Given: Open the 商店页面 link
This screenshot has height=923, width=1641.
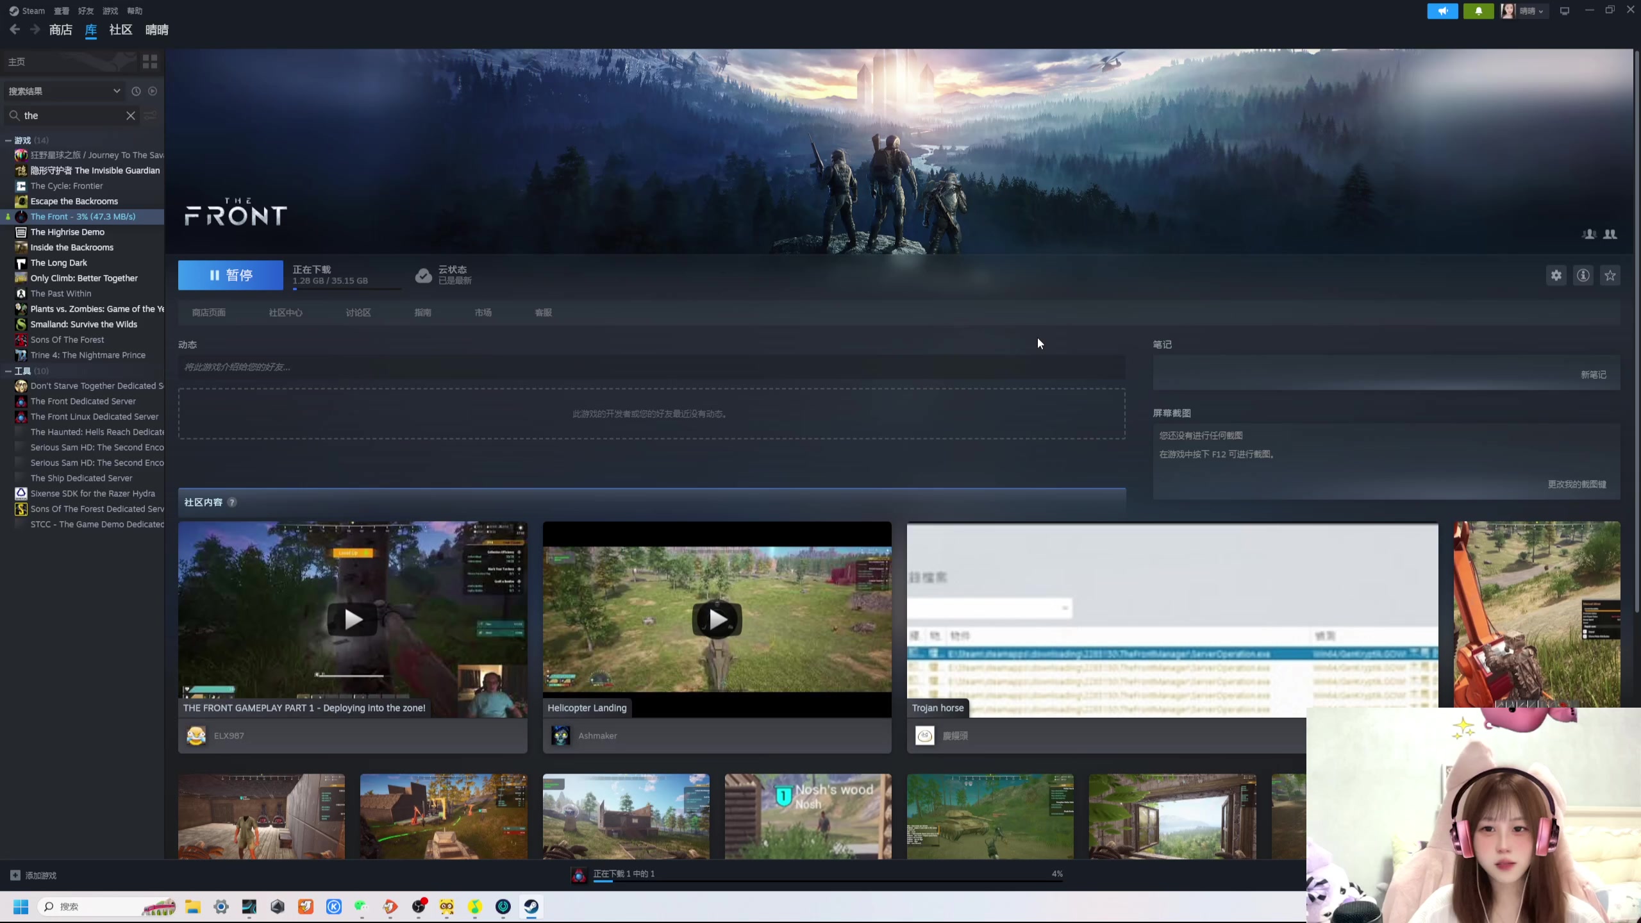Looking at the screenshot, I should 209,313.
